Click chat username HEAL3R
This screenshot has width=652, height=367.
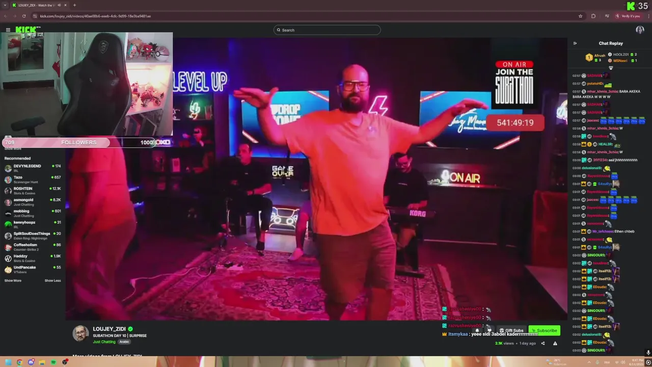click(605, 144)
